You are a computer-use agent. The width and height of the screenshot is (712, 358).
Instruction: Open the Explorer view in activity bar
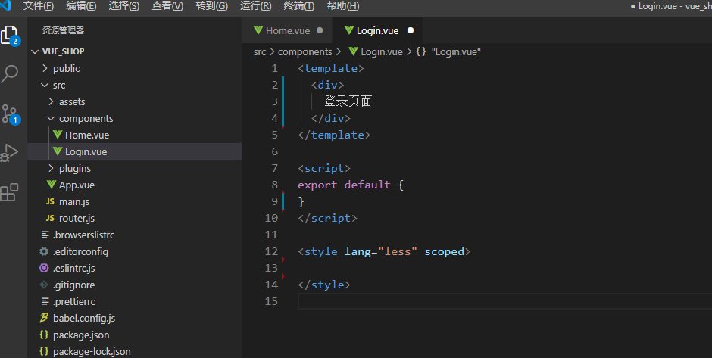pyautogui.click(x=10, y=36)
